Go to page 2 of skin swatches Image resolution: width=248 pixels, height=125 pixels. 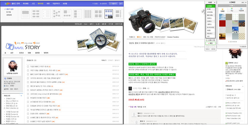click(230, 42)
